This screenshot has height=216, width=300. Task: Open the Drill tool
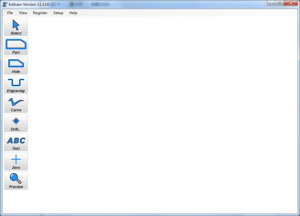point(16,123)
